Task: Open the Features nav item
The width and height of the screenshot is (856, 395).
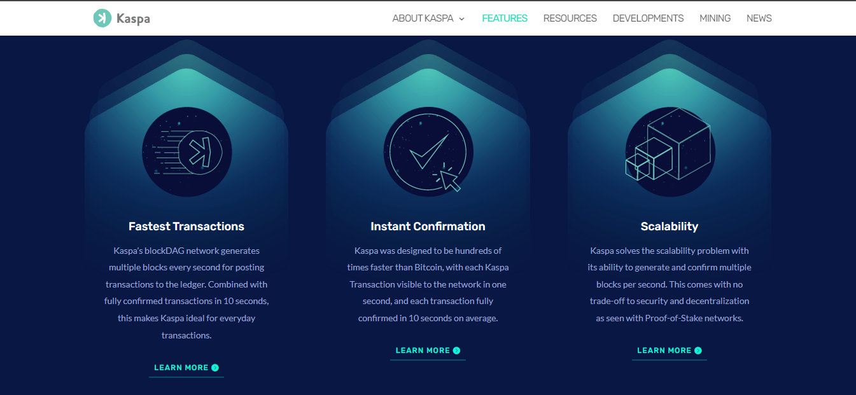Action: coord(505,18)
